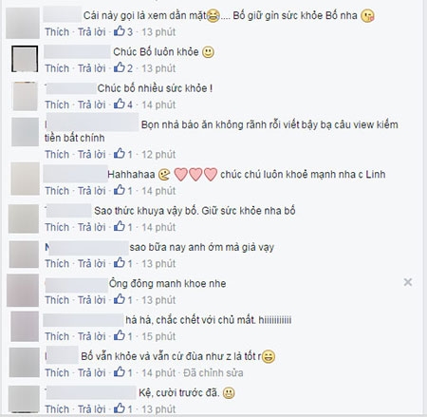Viewport: 427px width, 417px height.
Task: Reply to 'Chúc bố nhiều sức khỏe' via Trả lời
Action: 92,104
